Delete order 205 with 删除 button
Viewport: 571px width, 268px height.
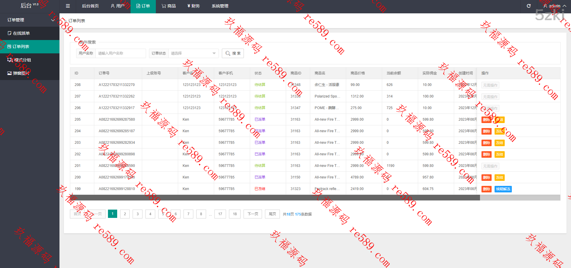pyautogui.click(x=486, y=120)
